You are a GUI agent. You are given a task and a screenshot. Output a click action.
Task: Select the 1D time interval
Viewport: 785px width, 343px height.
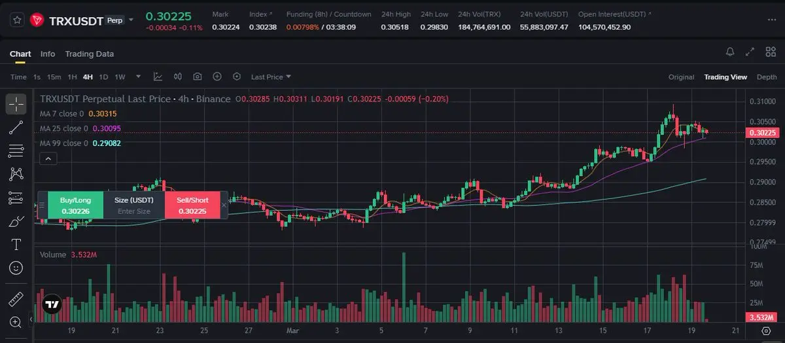(103, 77)
